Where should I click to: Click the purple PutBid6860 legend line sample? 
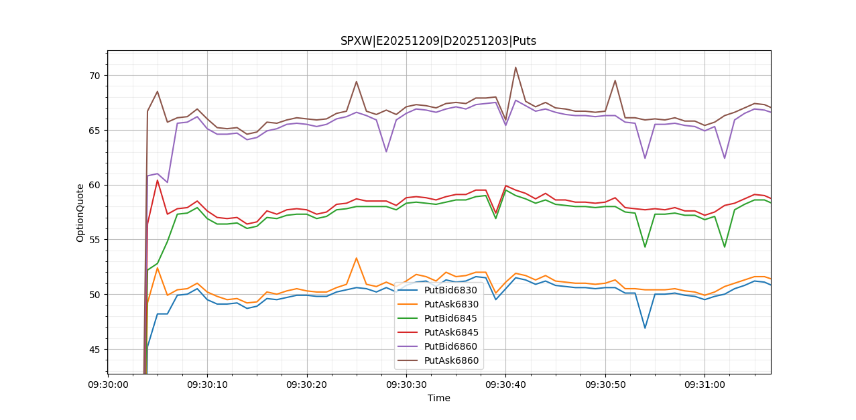pyautogui.click(x=409, y=346)
